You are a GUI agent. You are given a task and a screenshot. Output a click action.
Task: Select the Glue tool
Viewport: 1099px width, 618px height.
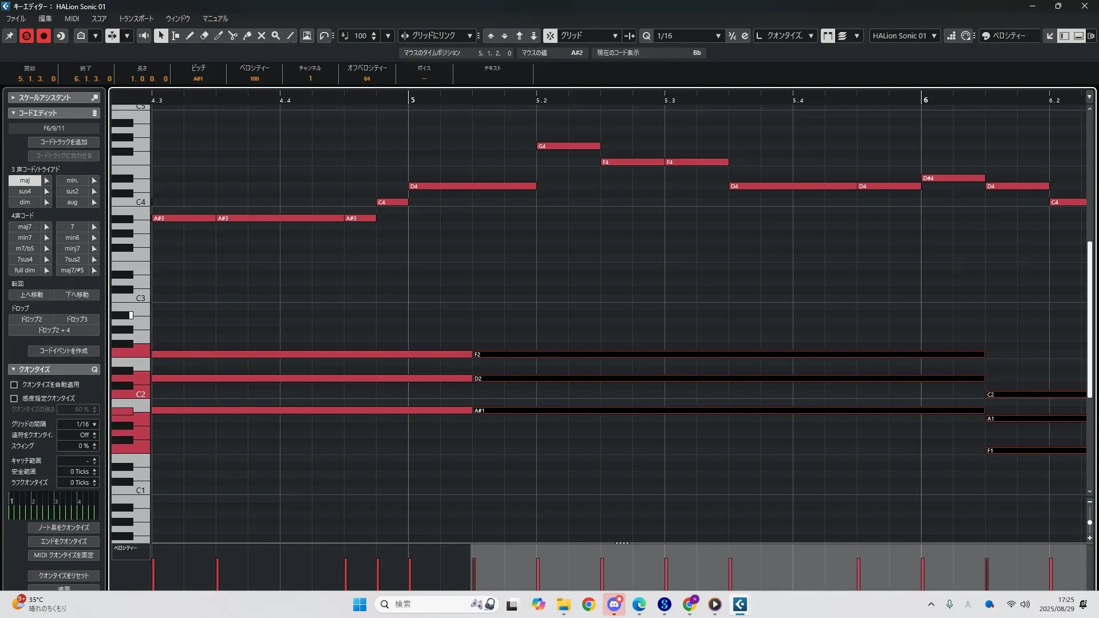coord(247,35)
